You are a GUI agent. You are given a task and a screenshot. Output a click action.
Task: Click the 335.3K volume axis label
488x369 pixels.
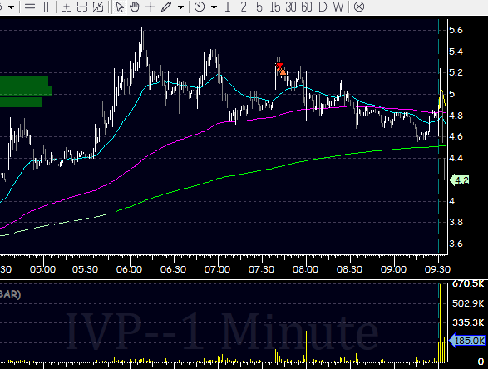[468, 322]
